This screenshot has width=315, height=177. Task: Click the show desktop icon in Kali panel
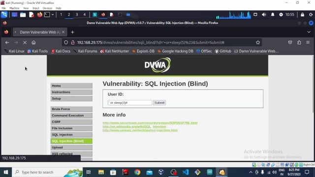point(14,14)
